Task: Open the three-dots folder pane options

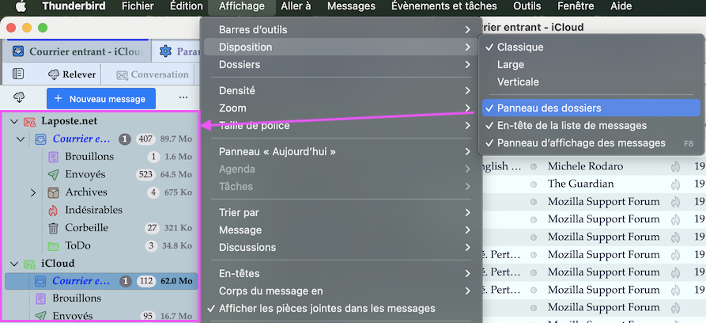Action: pos(183,98)
